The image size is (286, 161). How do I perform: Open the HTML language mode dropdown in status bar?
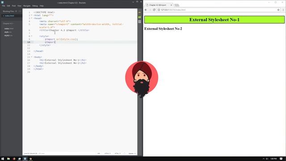tap(118, 153)
